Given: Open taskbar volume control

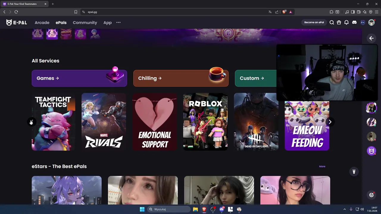Looking at the screenshot, I should (x=362, y=209).
